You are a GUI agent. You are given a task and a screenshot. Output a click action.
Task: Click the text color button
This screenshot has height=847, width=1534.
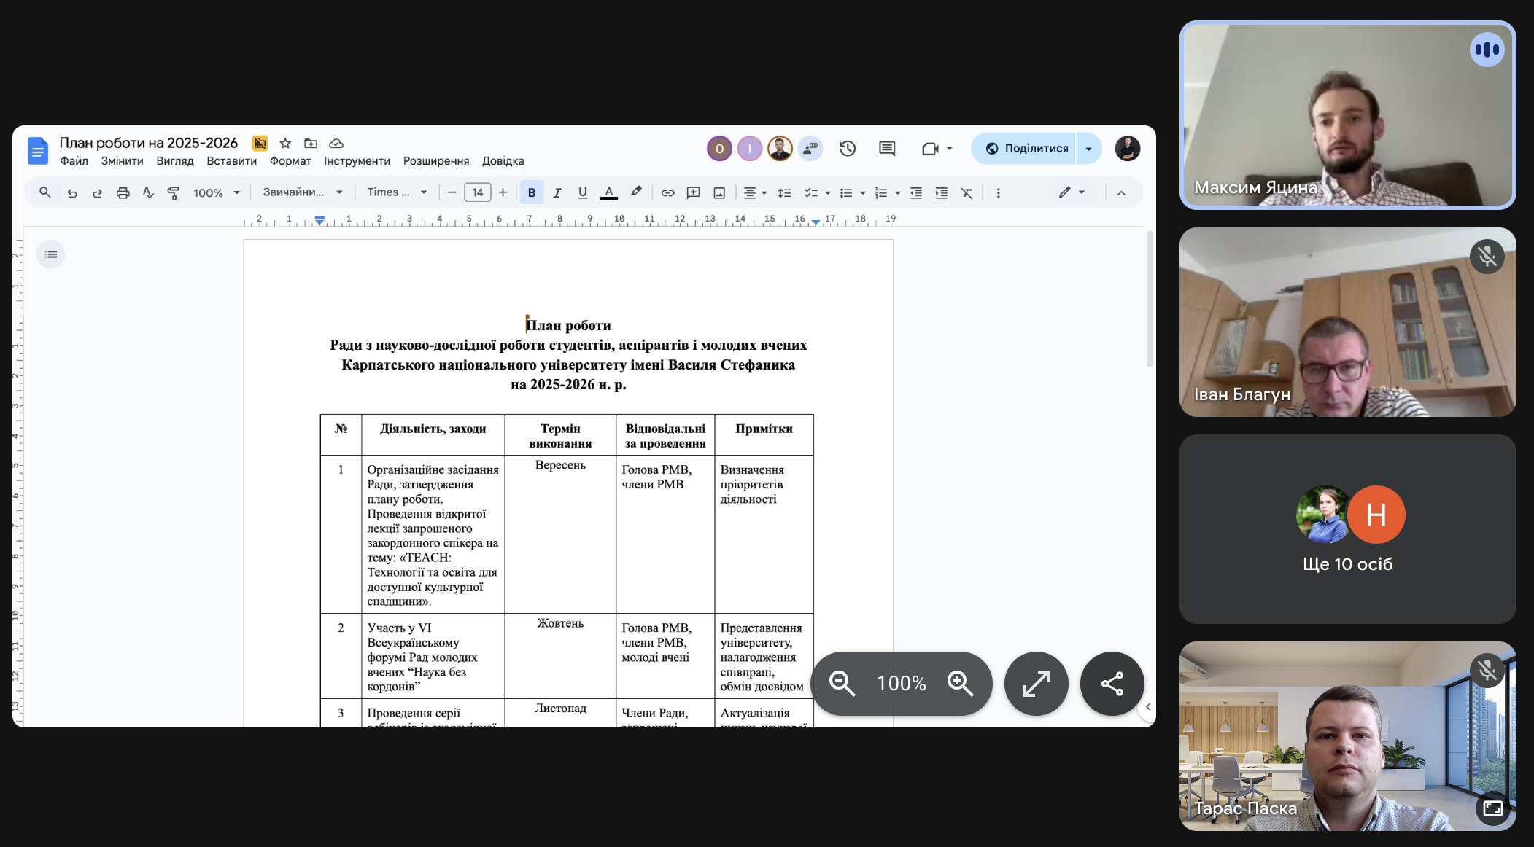608,193
